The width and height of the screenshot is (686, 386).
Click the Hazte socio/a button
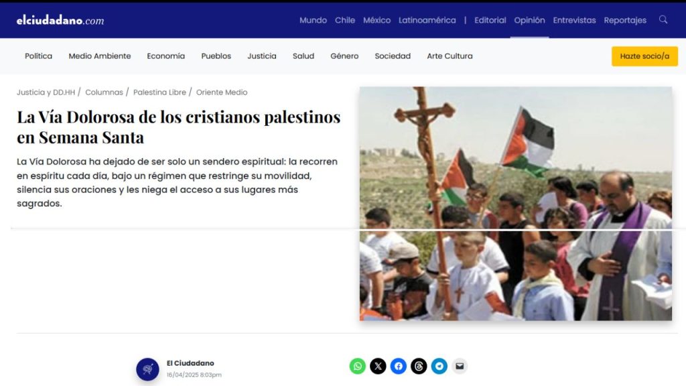(644, 56)
